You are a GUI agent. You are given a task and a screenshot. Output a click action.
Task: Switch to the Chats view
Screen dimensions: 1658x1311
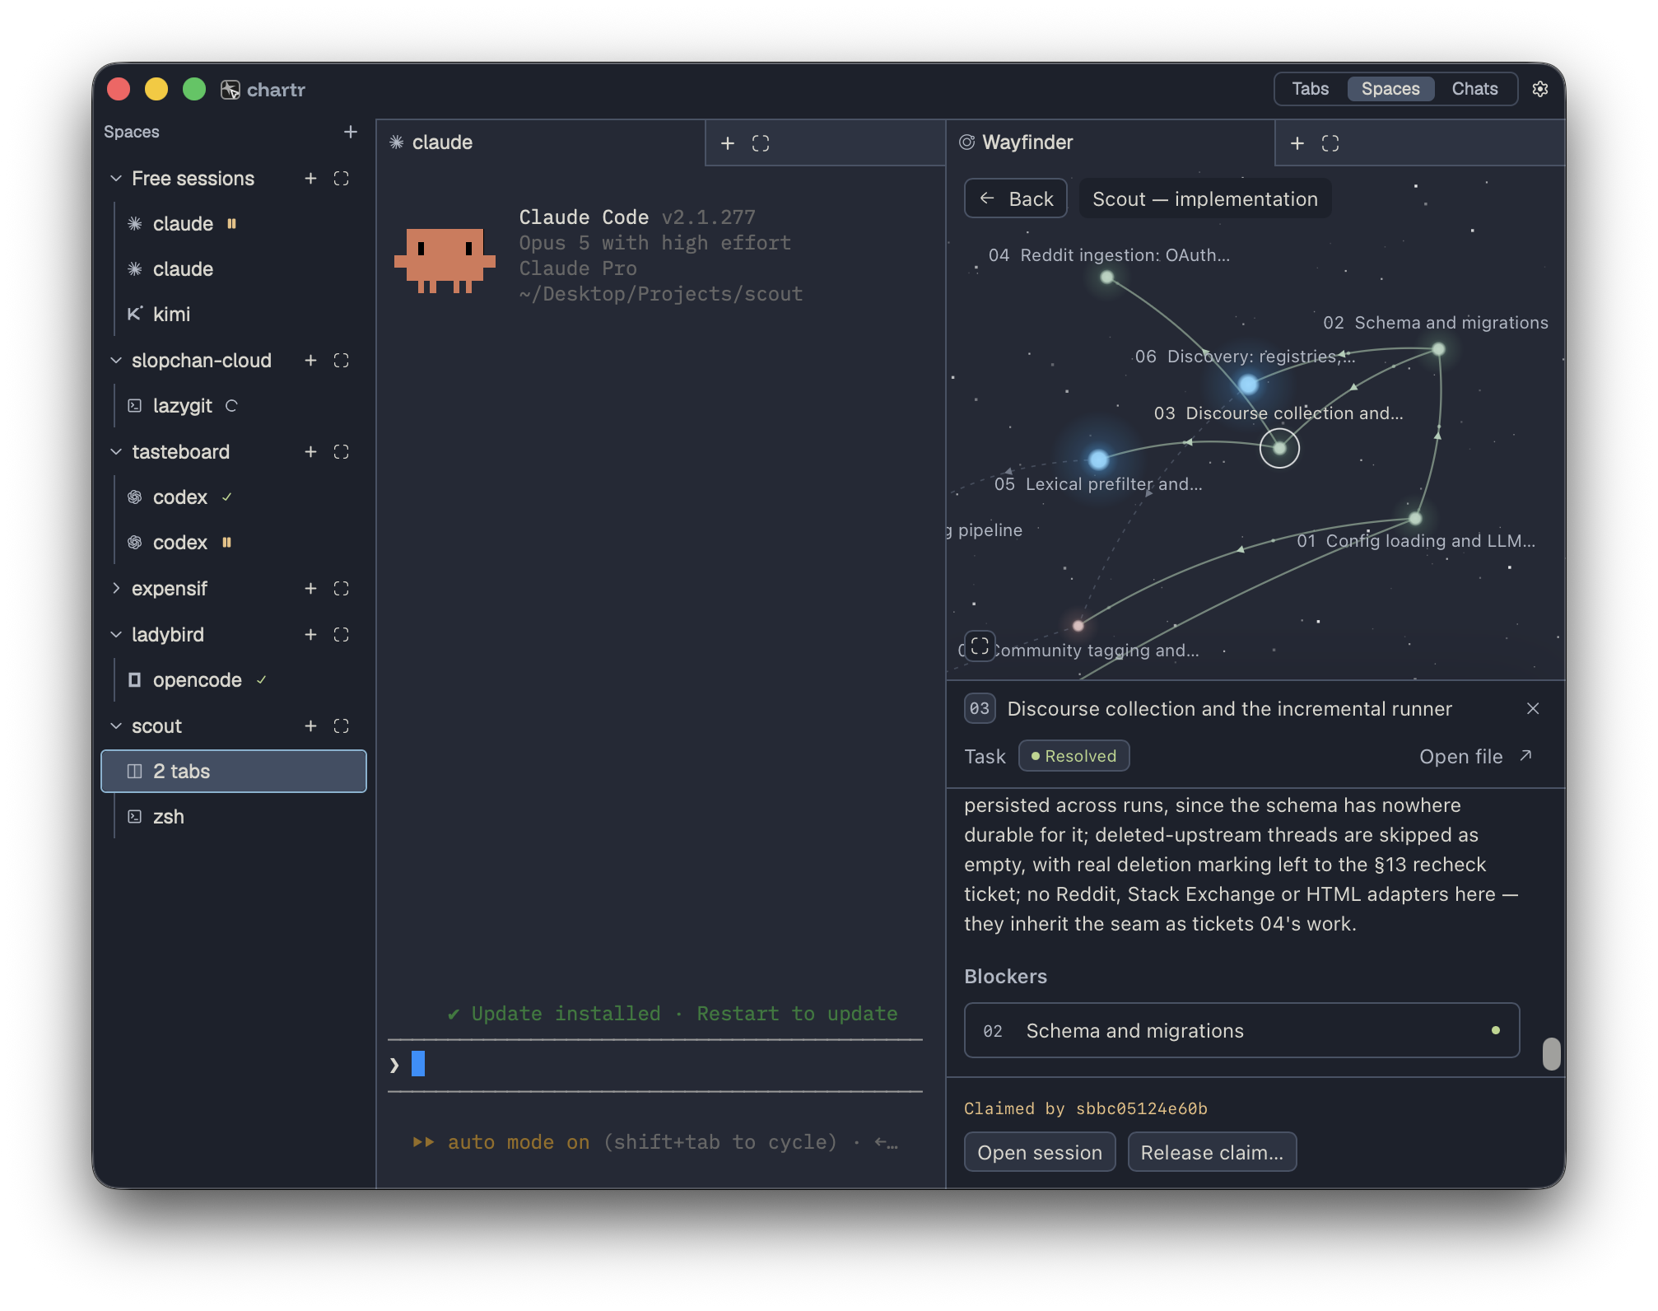pos(1474,89)
